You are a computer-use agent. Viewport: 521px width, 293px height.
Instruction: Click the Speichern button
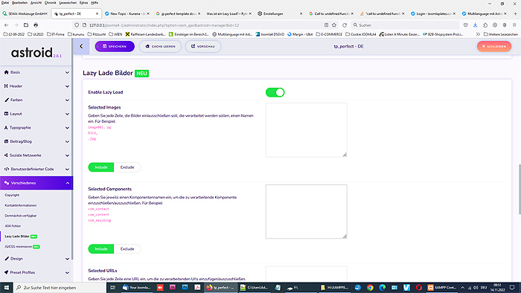pos(115,46)
